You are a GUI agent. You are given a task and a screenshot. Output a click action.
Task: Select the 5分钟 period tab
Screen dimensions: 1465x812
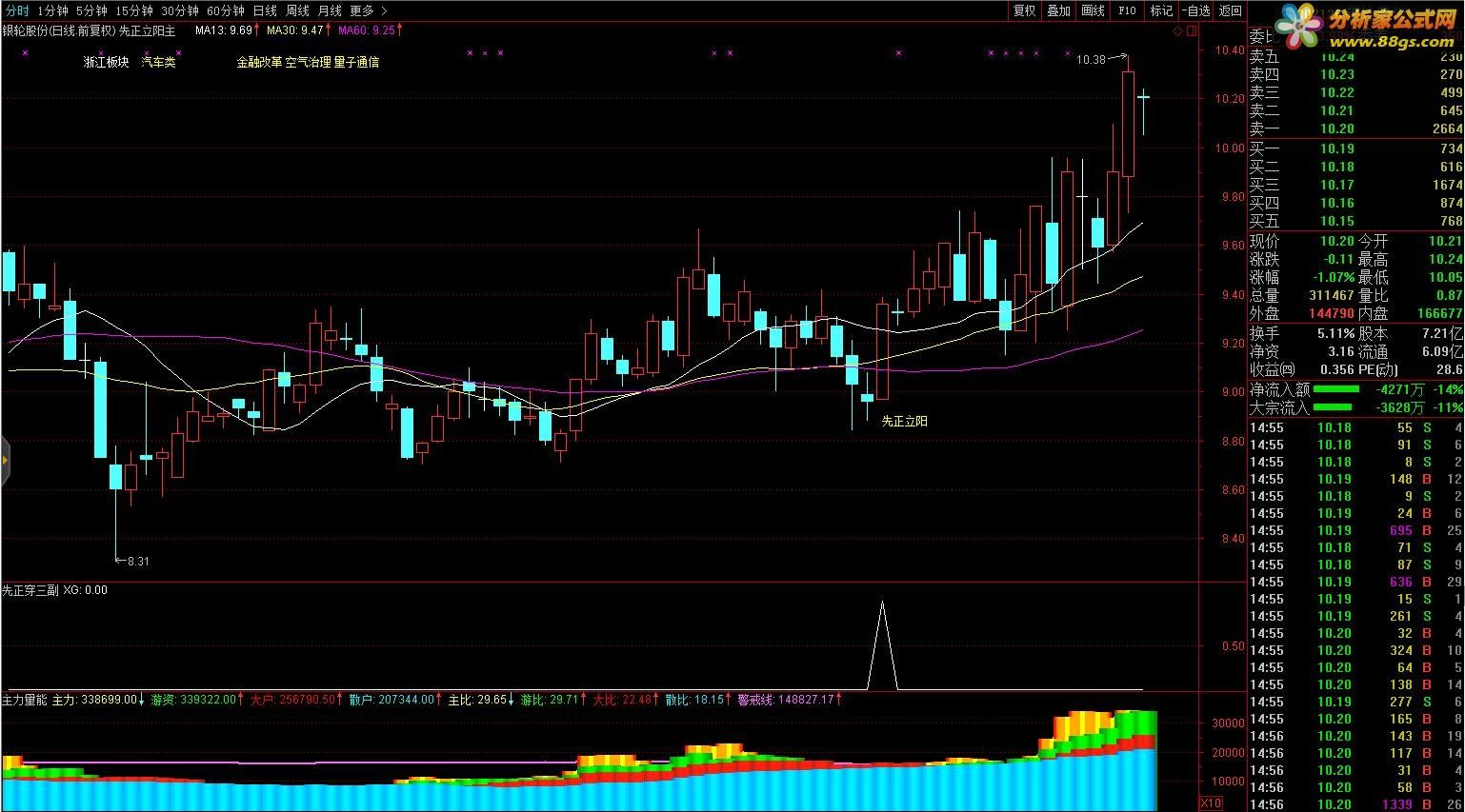[x=91, y=10]
